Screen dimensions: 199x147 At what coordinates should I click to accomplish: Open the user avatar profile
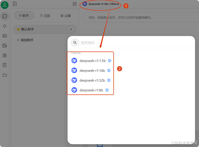(x=5, y=5)
